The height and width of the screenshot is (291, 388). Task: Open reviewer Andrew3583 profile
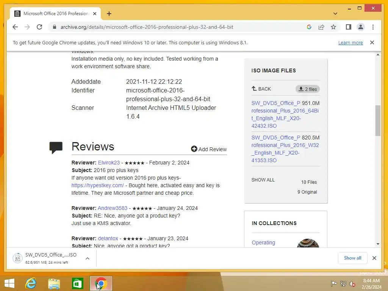[113, 208]
